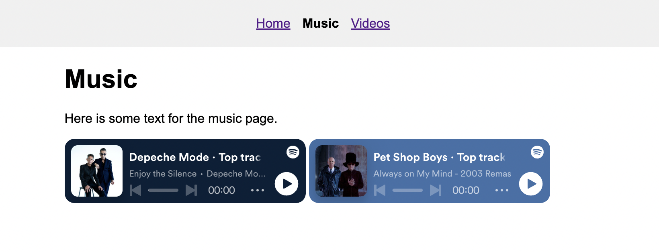Skip to previous track in Pet Shop Boys player
The image size is (659, 252).
[380, 190]
